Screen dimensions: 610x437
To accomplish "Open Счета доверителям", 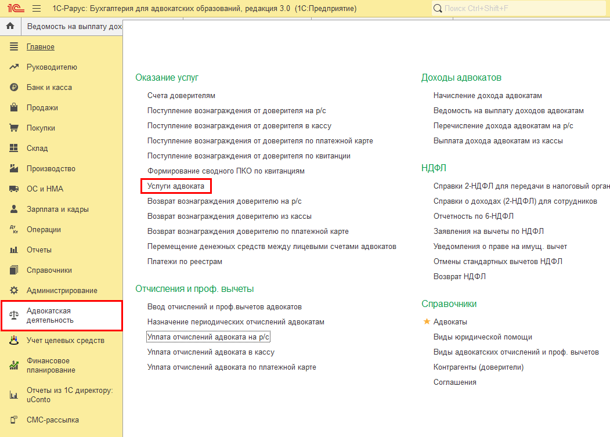I will (181, 96).
